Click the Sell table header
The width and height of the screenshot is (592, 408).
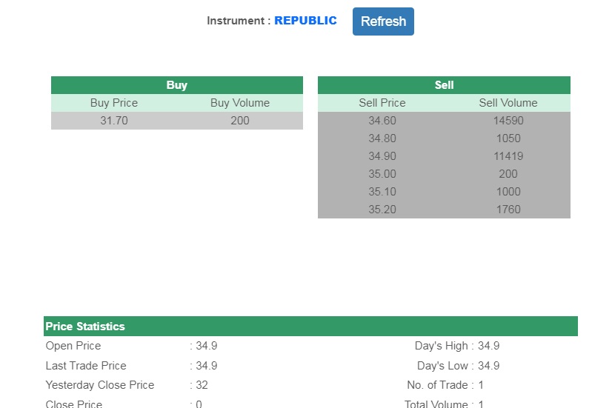(x=444, y=85)
